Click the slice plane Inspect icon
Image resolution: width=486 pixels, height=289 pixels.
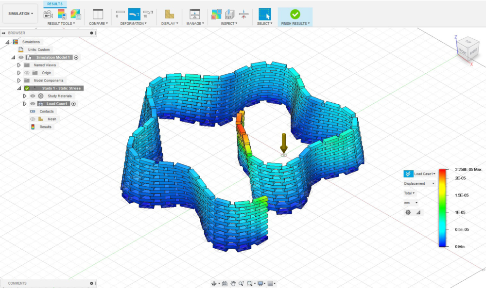click(243, 14)
